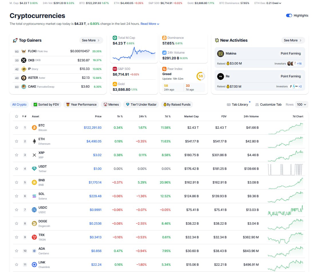
Task: Select the Sorted by FDV tab
Action: [46, 104]
